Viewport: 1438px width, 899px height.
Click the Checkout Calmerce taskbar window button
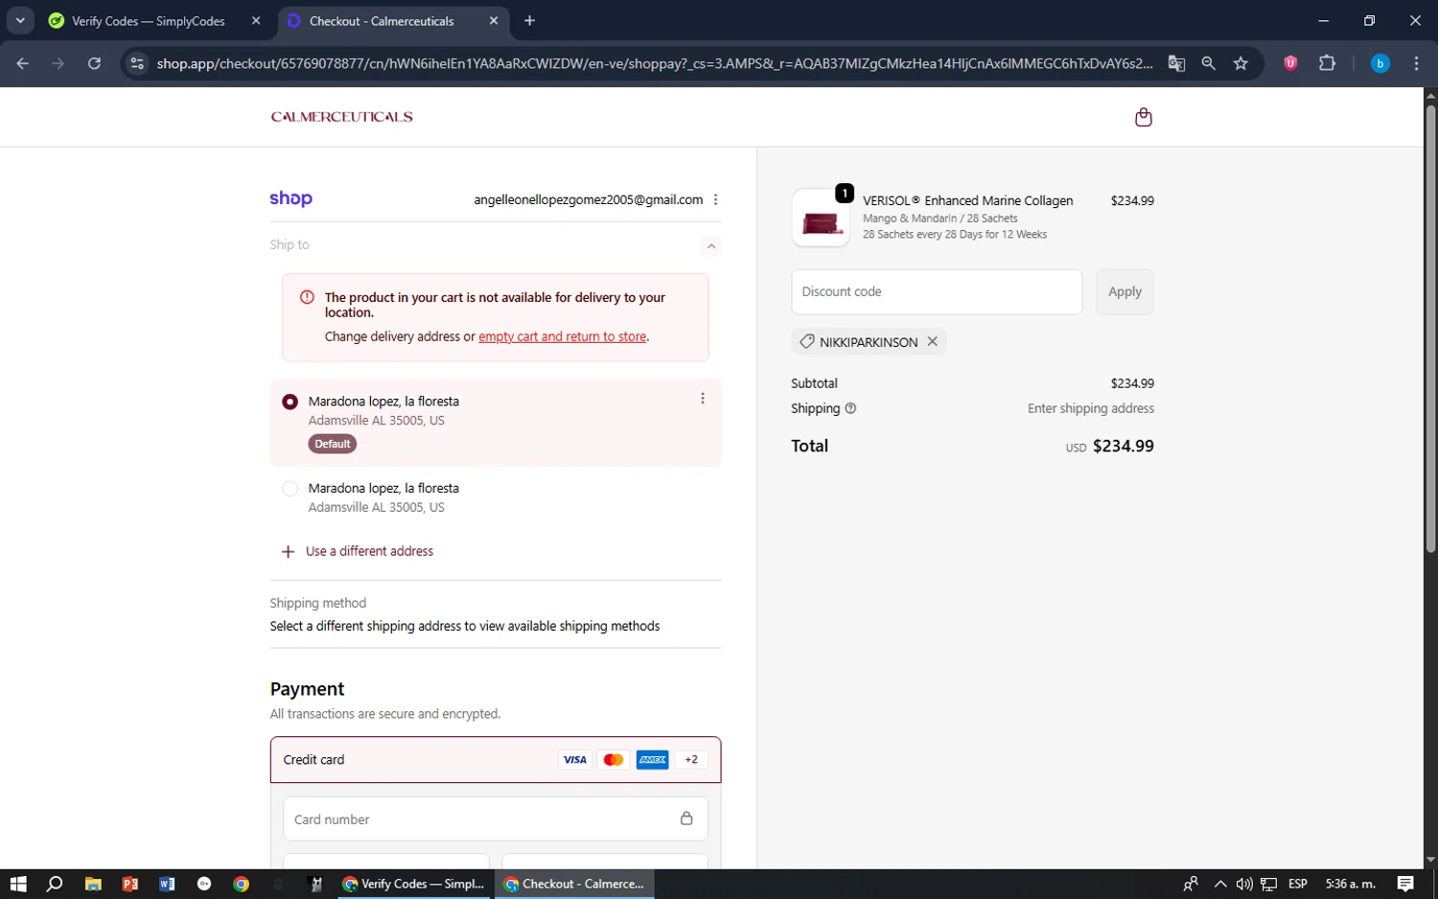click(574, 884)
